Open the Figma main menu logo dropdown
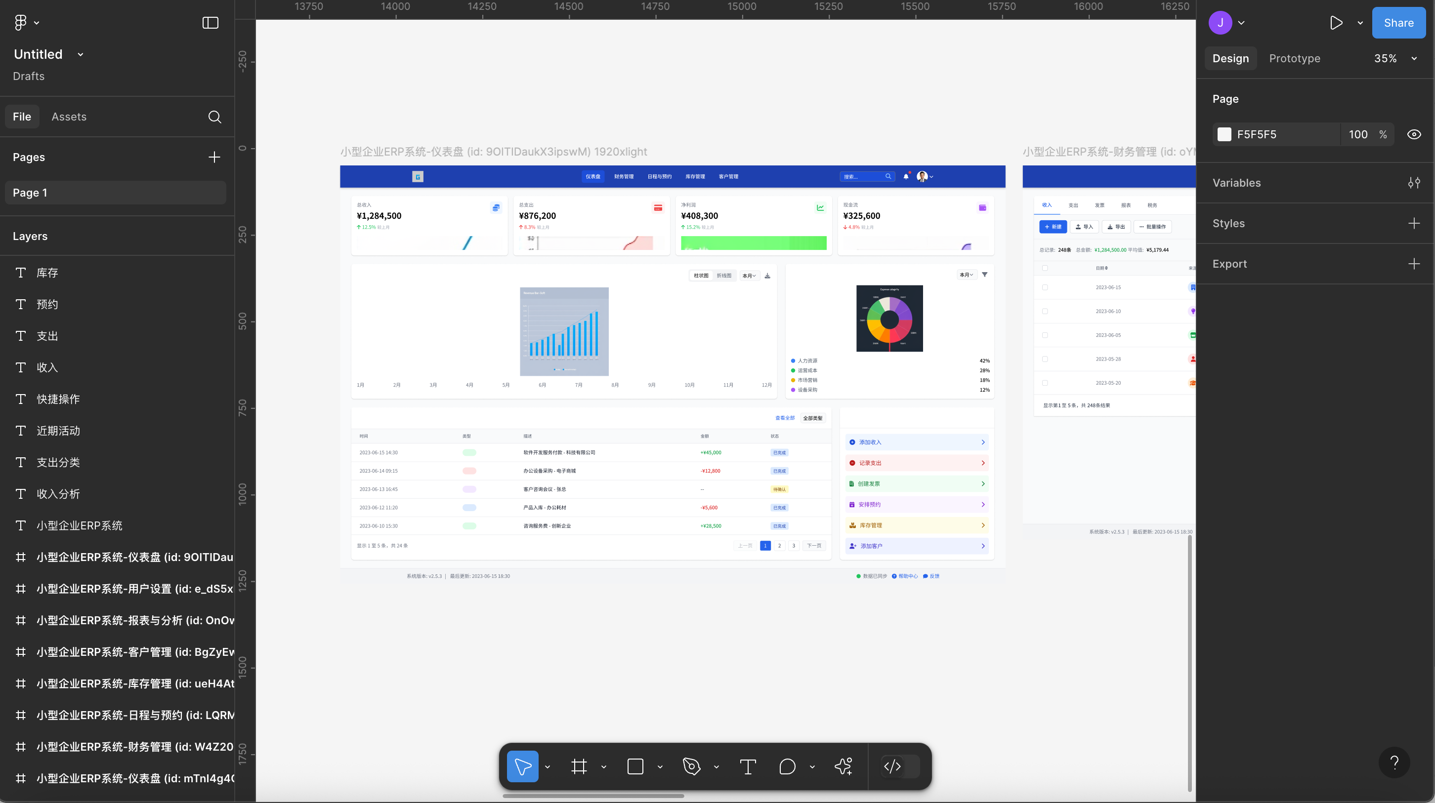This screenshot has height=803, width=1435. pos(26,23)
